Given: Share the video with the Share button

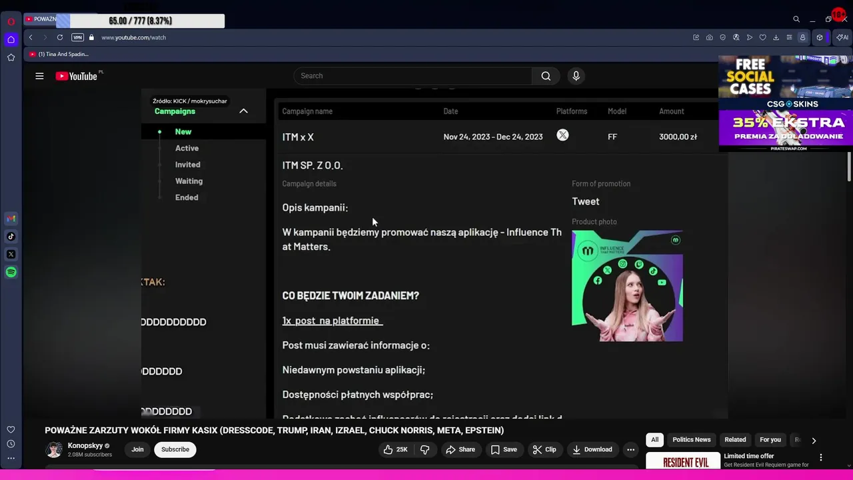Looking at the screenshot, I should (460, 449).
